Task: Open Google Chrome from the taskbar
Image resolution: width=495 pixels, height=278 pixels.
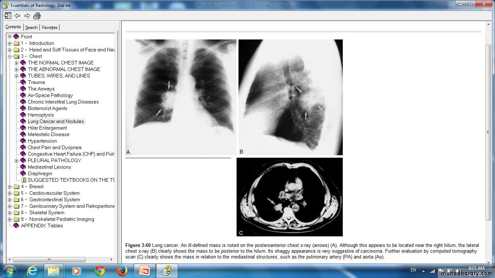Action: [99, 271]
